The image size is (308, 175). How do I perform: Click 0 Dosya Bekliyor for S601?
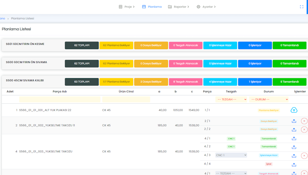pyautogui.click(x=151, y=45)
